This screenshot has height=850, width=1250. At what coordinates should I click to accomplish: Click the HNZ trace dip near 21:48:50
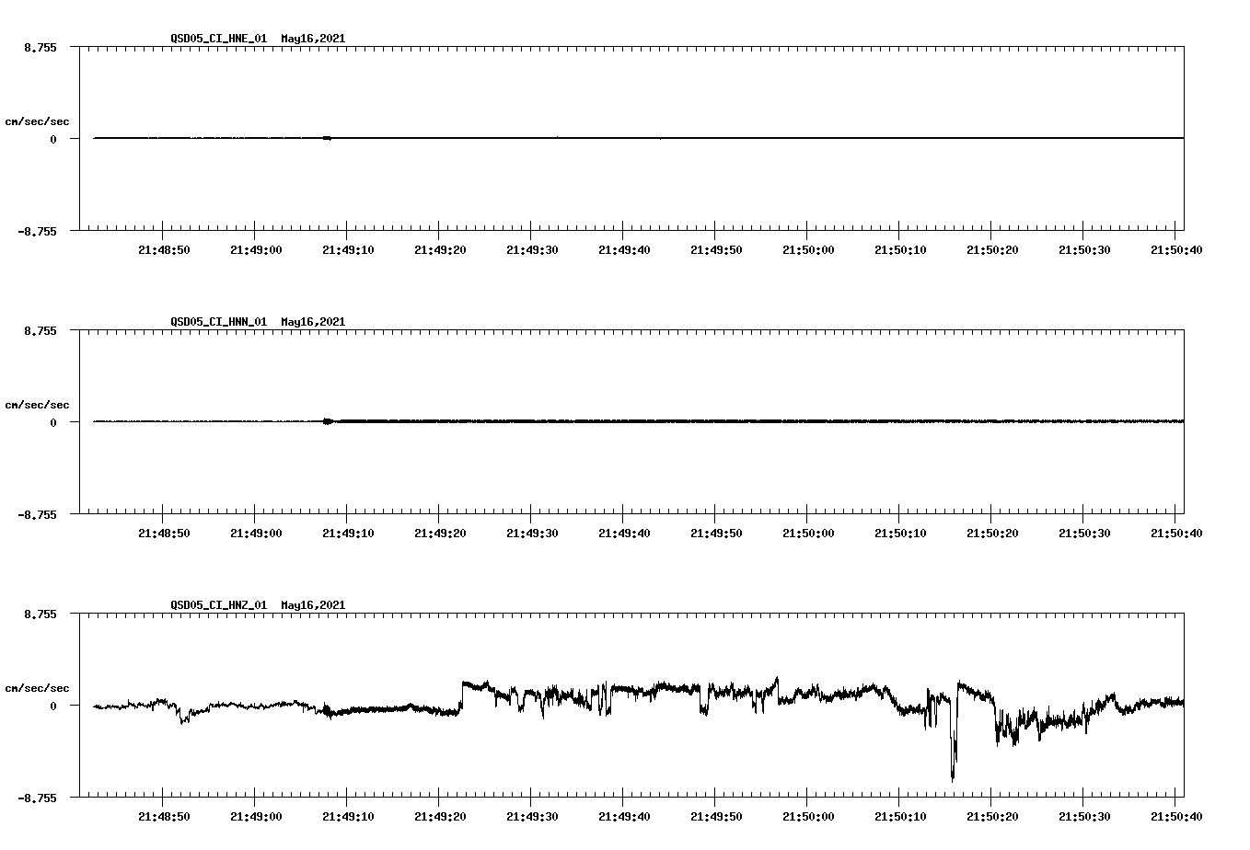[x=182, y=722]
